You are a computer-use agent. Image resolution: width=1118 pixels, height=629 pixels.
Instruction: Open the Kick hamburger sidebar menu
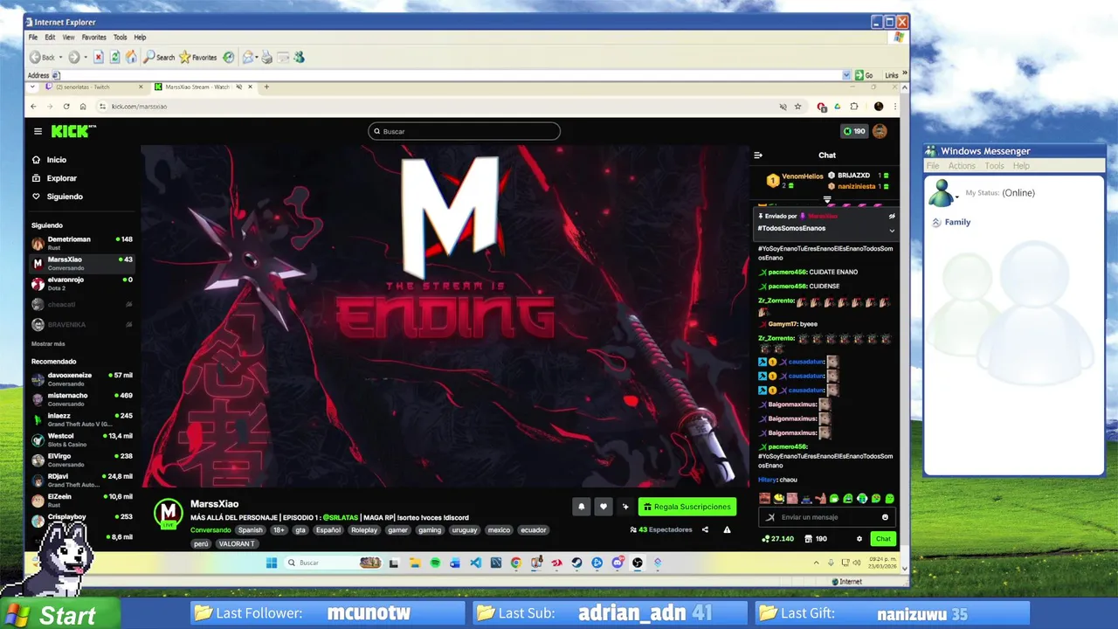[38, 131]
